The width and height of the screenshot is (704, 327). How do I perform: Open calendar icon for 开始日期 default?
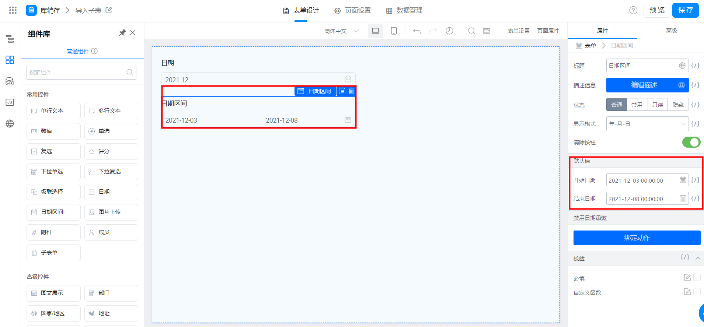click(683, 180)
